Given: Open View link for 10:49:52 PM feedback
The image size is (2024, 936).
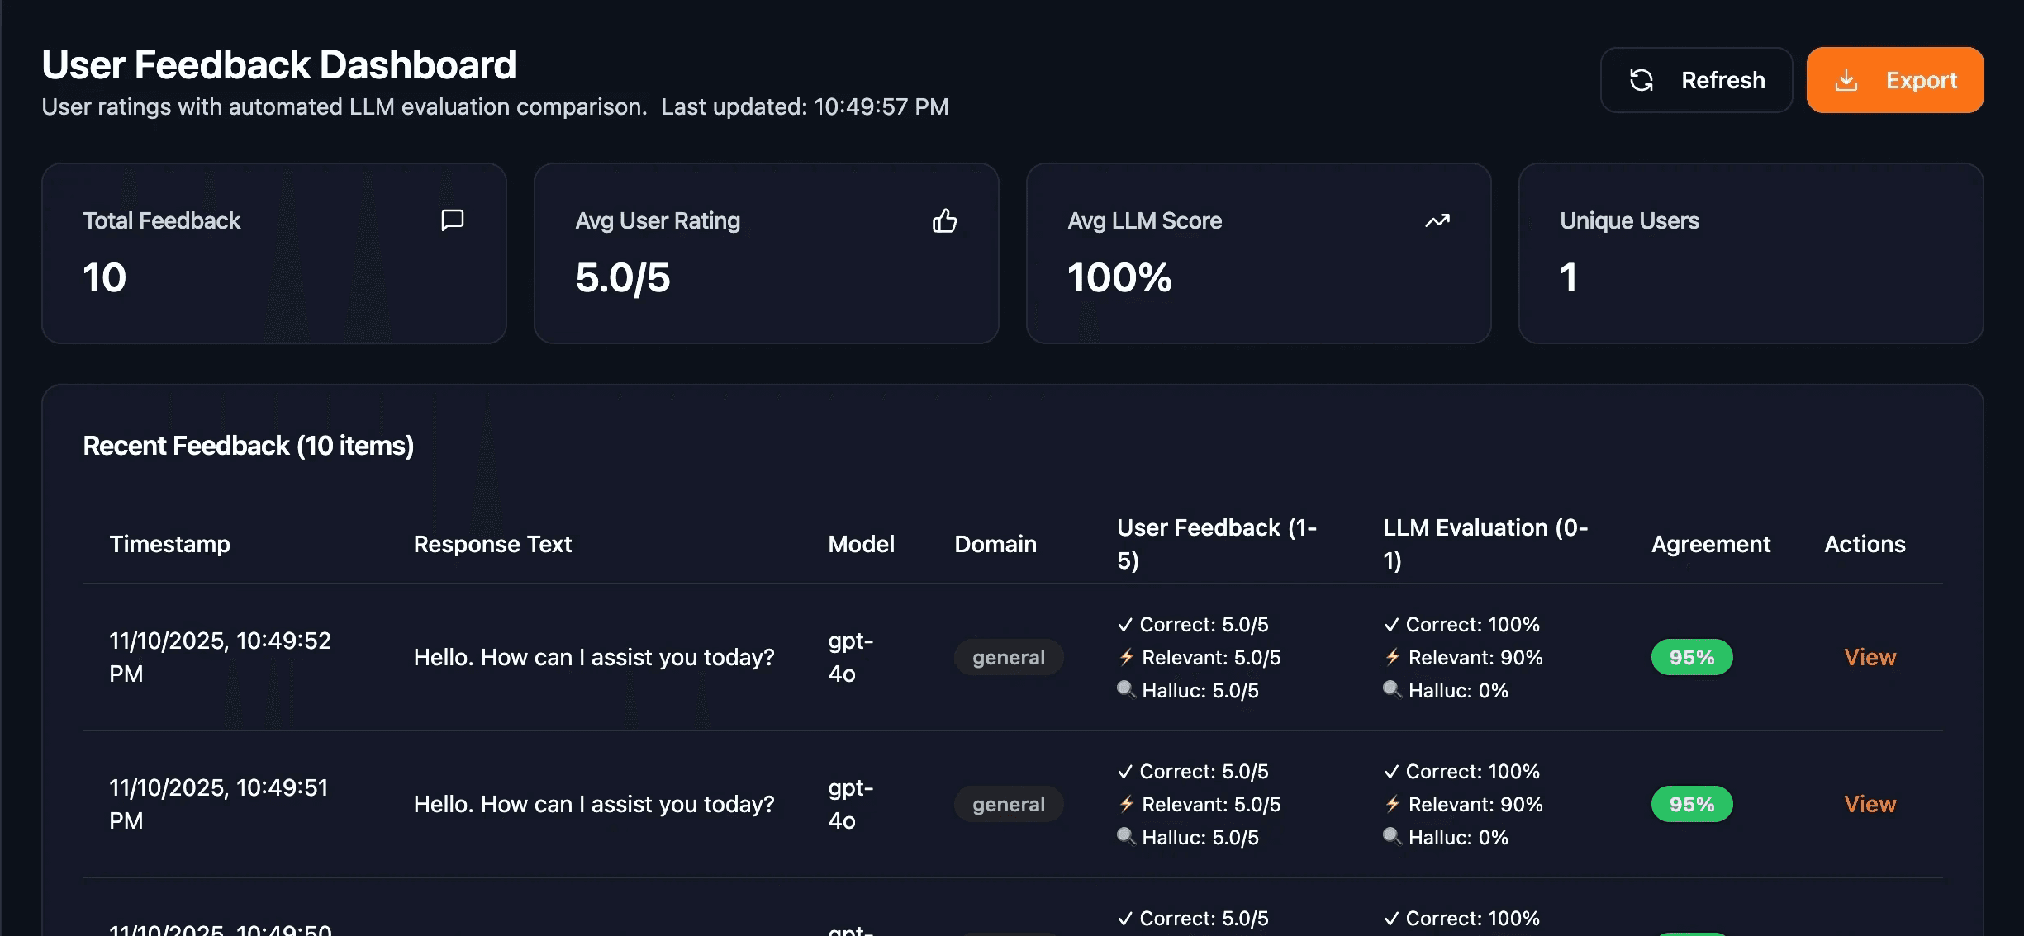Looking at the screenshot, I should [1870, 657].
